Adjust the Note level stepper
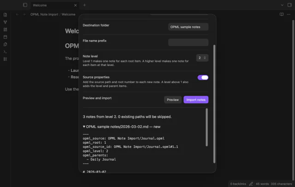The width and height of the screenshot is (295, 187). (202, 58)
